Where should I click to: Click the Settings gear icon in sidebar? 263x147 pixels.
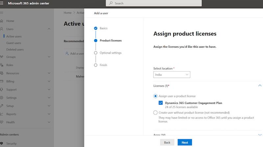[x=2, y=97]
